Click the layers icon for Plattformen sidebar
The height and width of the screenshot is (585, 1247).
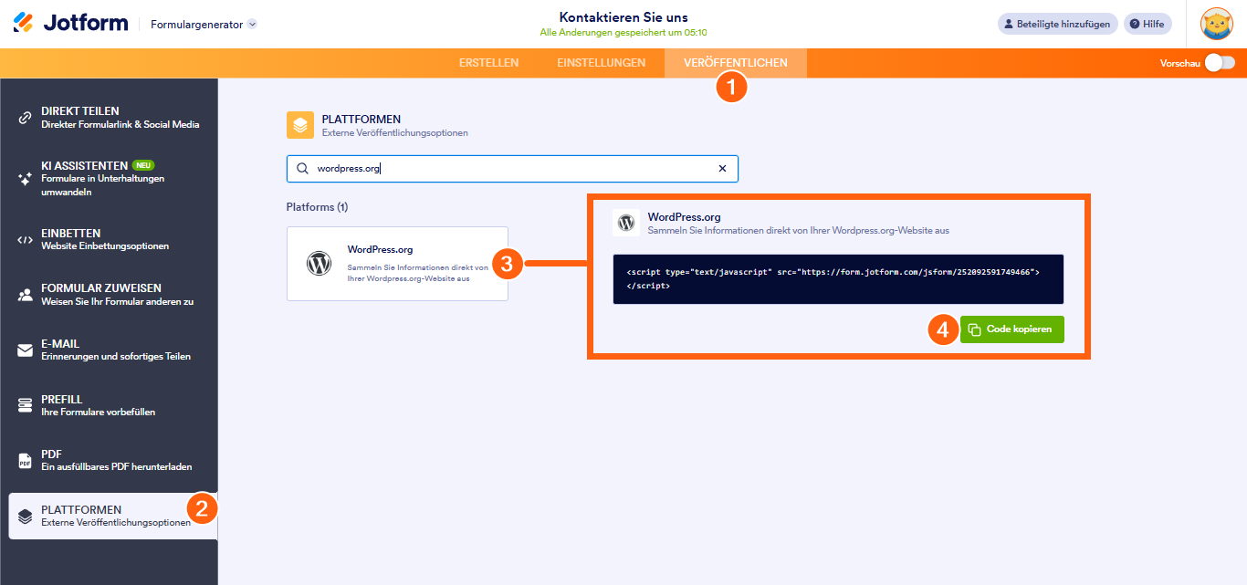26,517
